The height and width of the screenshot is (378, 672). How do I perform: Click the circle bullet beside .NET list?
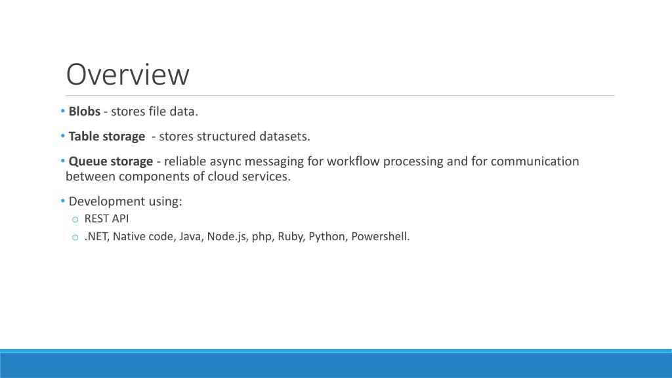pyautogui.click(x=75, y=238)
